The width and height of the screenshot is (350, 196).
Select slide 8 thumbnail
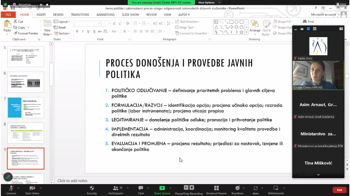pyautogui.click(x=26, y=133)
